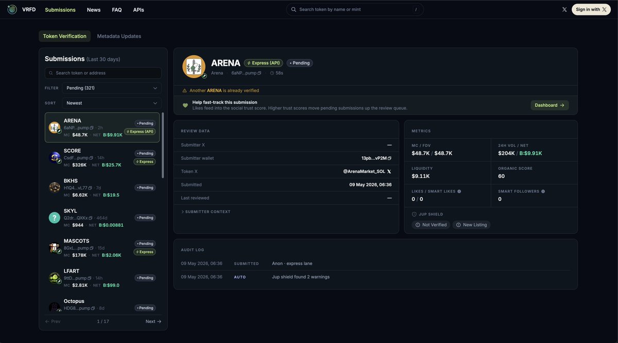Switch to the Token Verification tab
The image size is (618, 343).
pyautogui.click(x=64, y=36)
